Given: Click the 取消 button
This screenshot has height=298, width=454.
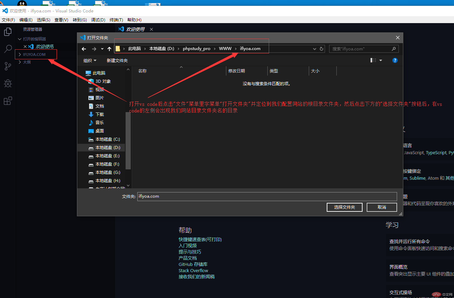Looking at the screenshot, I should pyautogui.click(x=382, y=207).
